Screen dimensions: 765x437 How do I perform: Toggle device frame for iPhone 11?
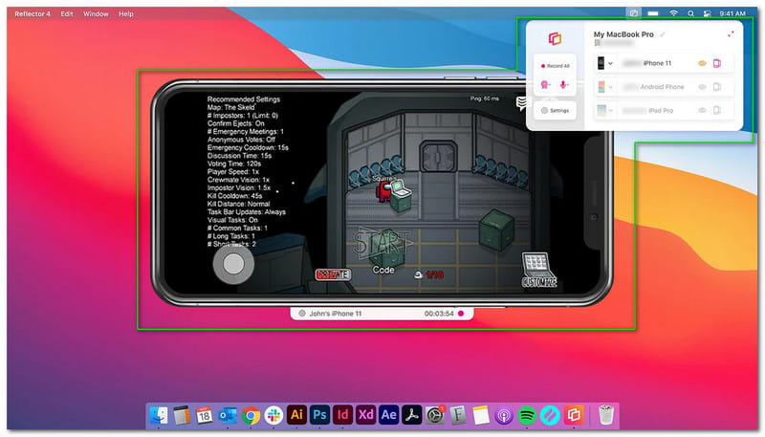(x=717, y=63)
